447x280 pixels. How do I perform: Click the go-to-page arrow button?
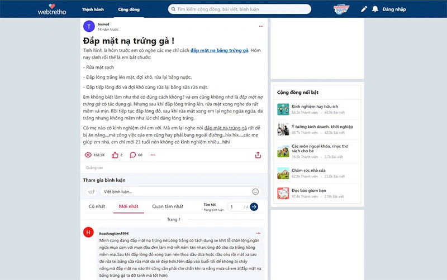[254, 207]
